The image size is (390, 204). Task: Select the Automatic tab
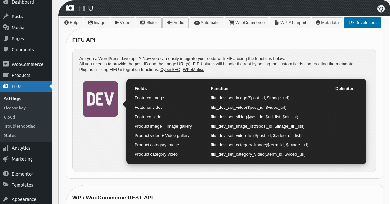coord(207,23)
